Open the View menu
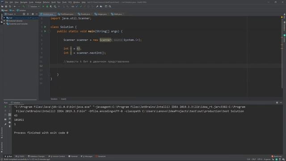 pyautogui.click(x=17, y=2)
